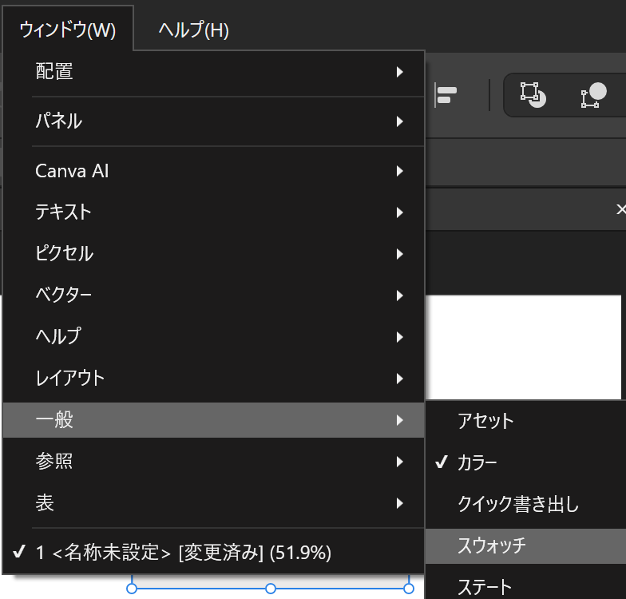Screen dimensions: 626x599
Task: Click the arrow next to 参照
Action: coord(399,462)
